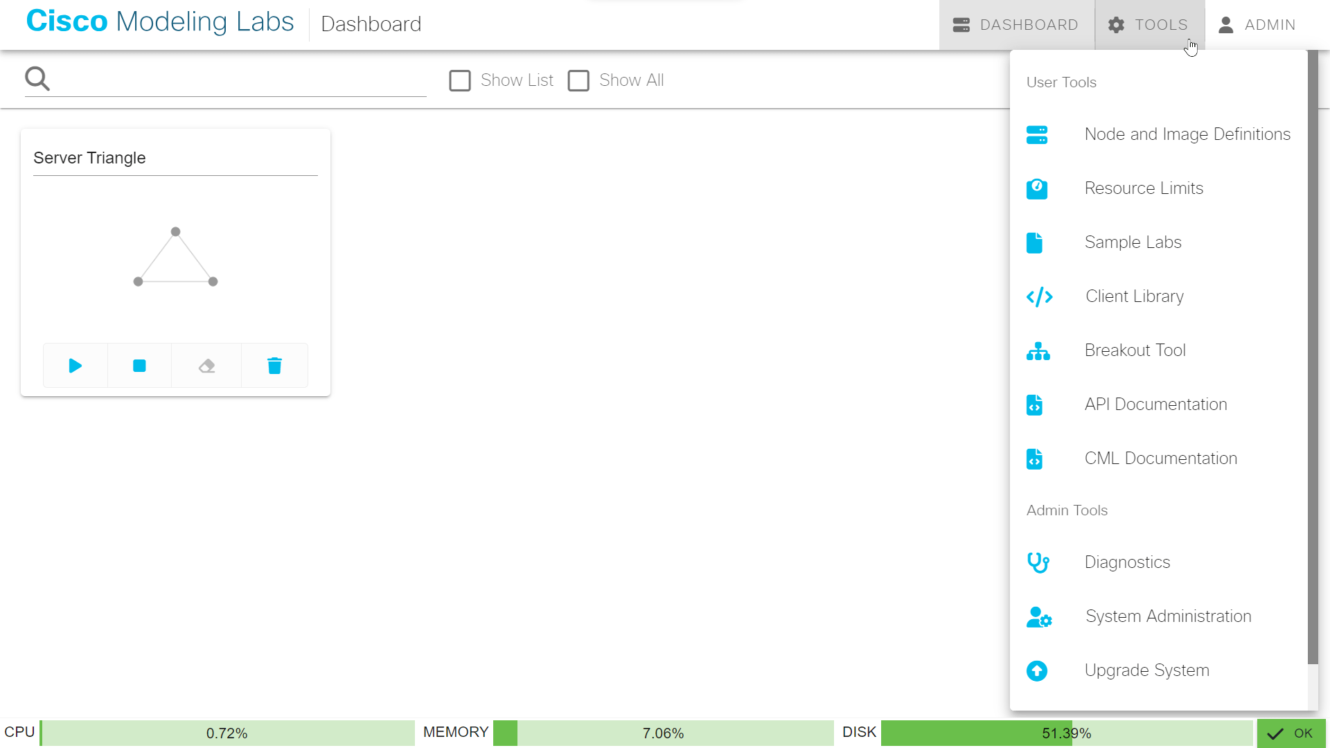Start the Server Triangle lab
Screen dimensions: 1330x748
pos(75,365)
